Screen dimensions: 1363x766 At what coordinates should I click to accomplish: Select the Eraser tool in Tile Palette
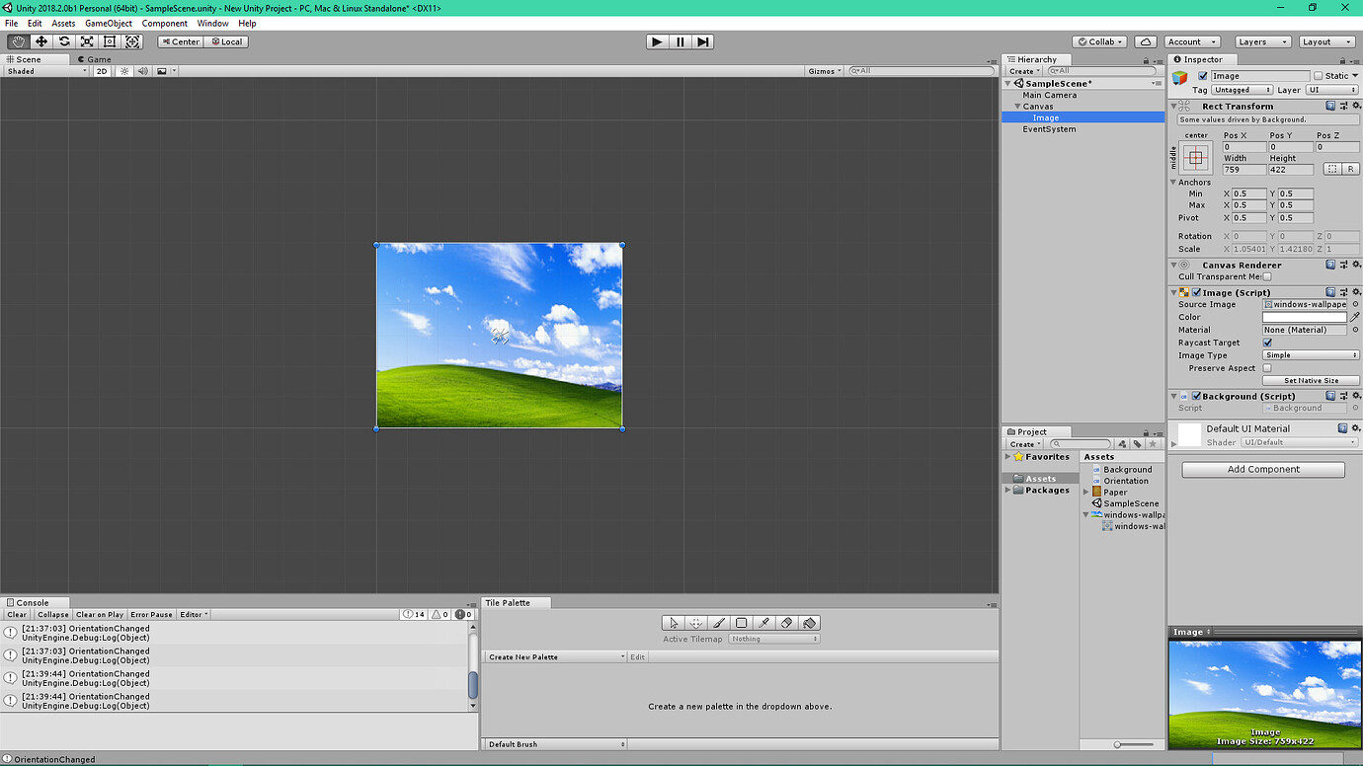(785, 623)
